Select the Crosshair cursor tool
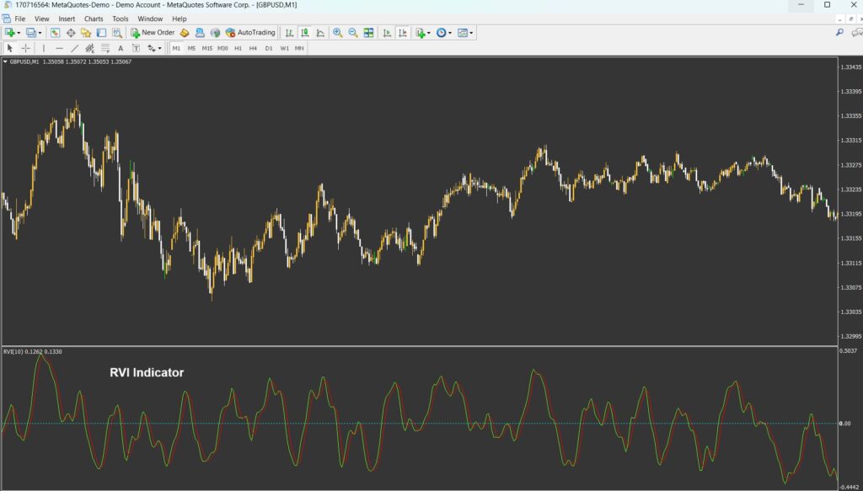 (x=25, y=48)
